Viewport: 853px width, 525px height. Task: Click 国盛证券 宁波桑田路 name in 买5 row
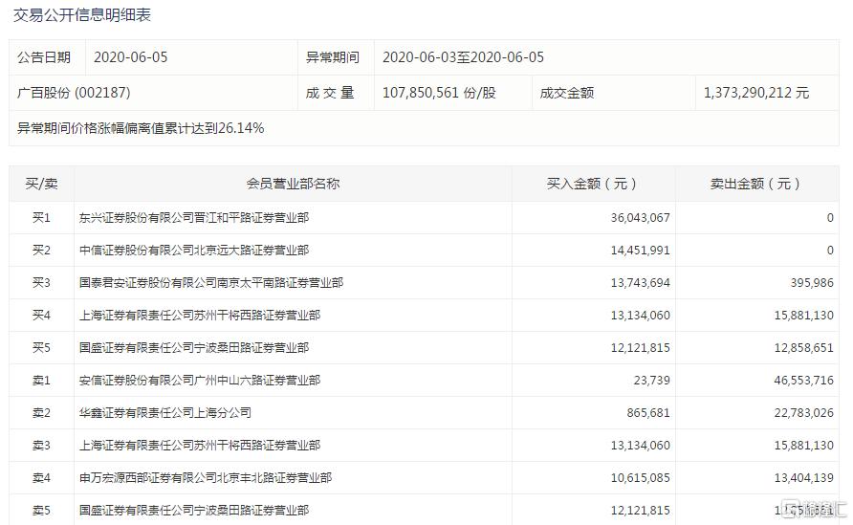point(194,348)
